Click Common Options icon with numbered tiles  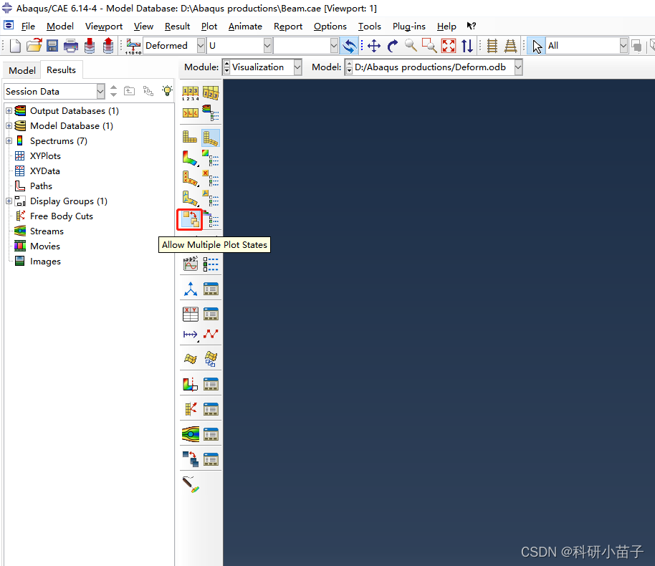[190, 92]
